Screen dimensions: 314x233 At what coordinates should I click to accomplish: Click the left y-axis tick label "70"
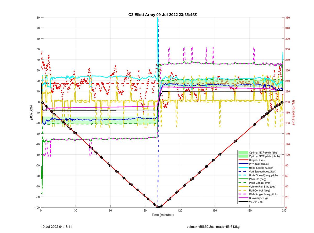coord(38,28)
